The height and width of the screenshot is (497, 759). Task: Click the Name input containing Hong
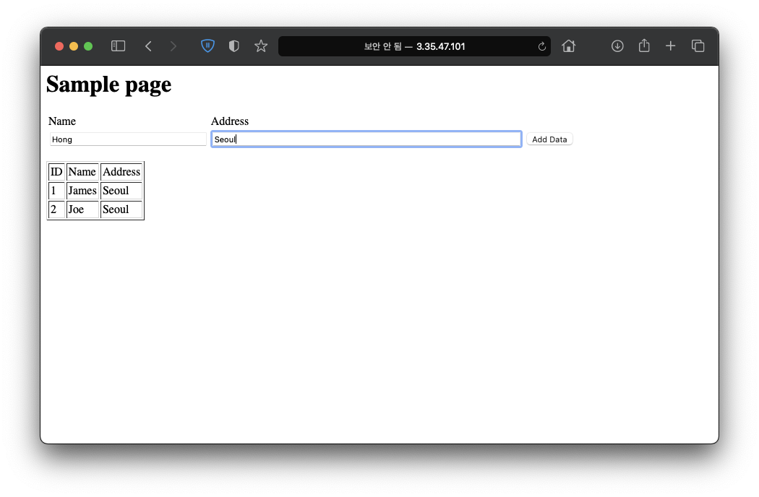[x=128, y=139]
